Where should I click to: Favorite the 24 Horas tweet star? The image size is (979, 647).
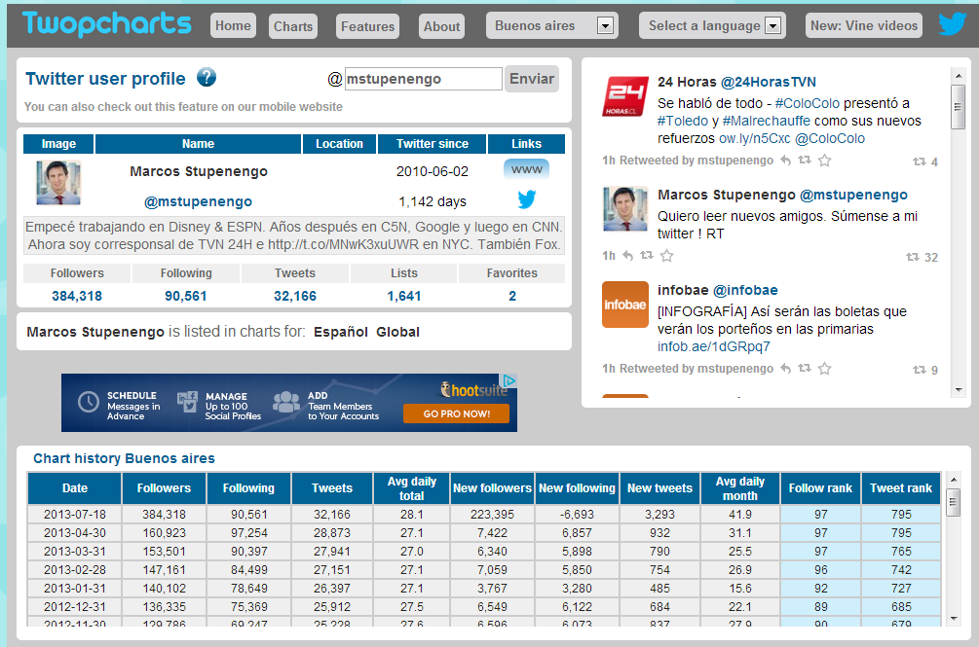point(825,161)
